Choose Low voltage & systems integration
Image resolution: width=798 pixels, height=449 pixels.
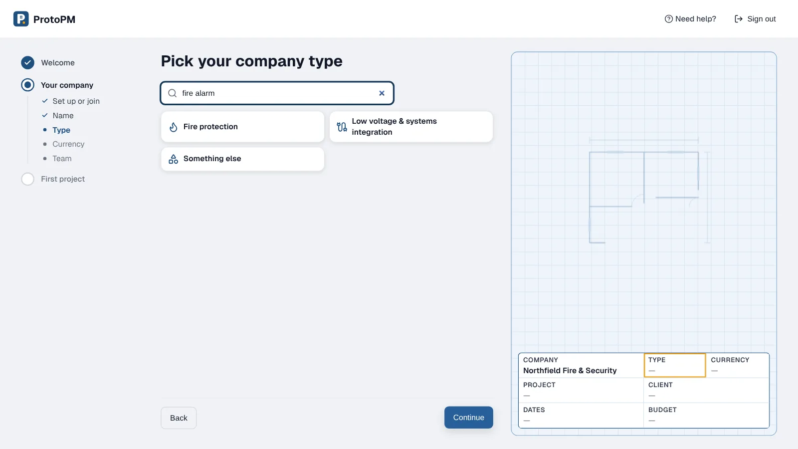click(411, 127)
